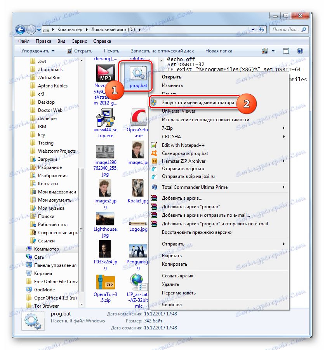The image size is (325, 350).
Task: Open the Вид menu
Action: tap(61, 41)
